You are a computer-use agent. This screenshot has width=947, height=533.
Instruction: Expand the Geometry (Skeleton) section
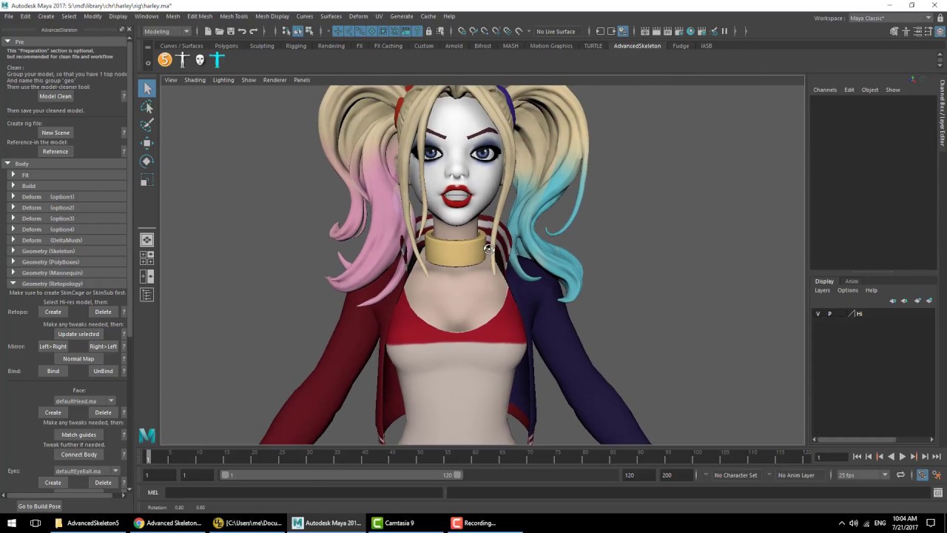point(48,251)
